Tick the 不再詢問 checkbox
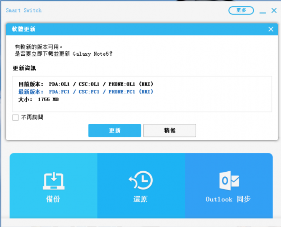Viewport: 281px width, 227px height. click(x=15, y=118)
